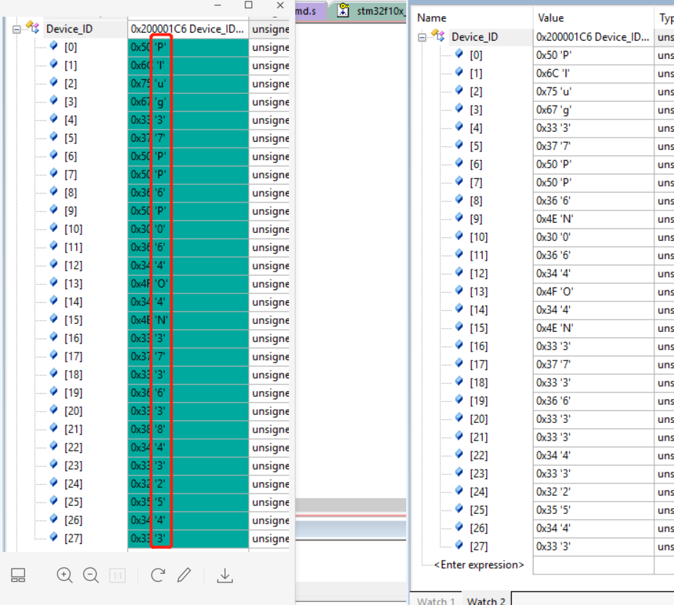The image size is (674, 605).
Task: Open the md.s file tab
Action: pos(306,11)
